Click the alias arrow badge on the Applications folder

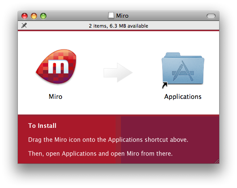pos(165,85)
